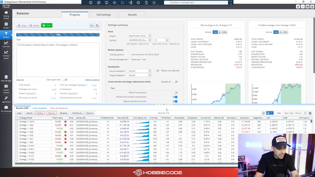
Task: Expand the Target databank dropdown
Action: [x=139, y=75]
